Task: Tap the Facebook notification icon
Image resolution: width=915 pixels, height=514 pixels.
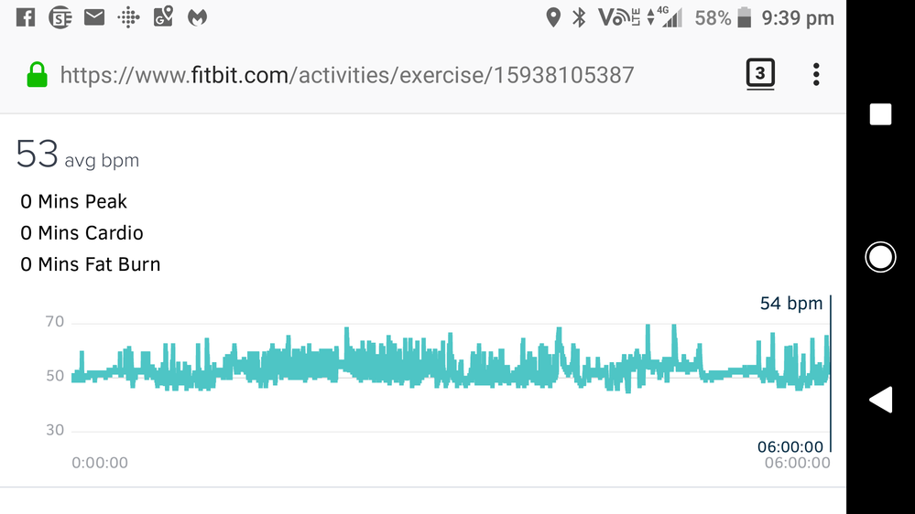Action: (25, 17)
